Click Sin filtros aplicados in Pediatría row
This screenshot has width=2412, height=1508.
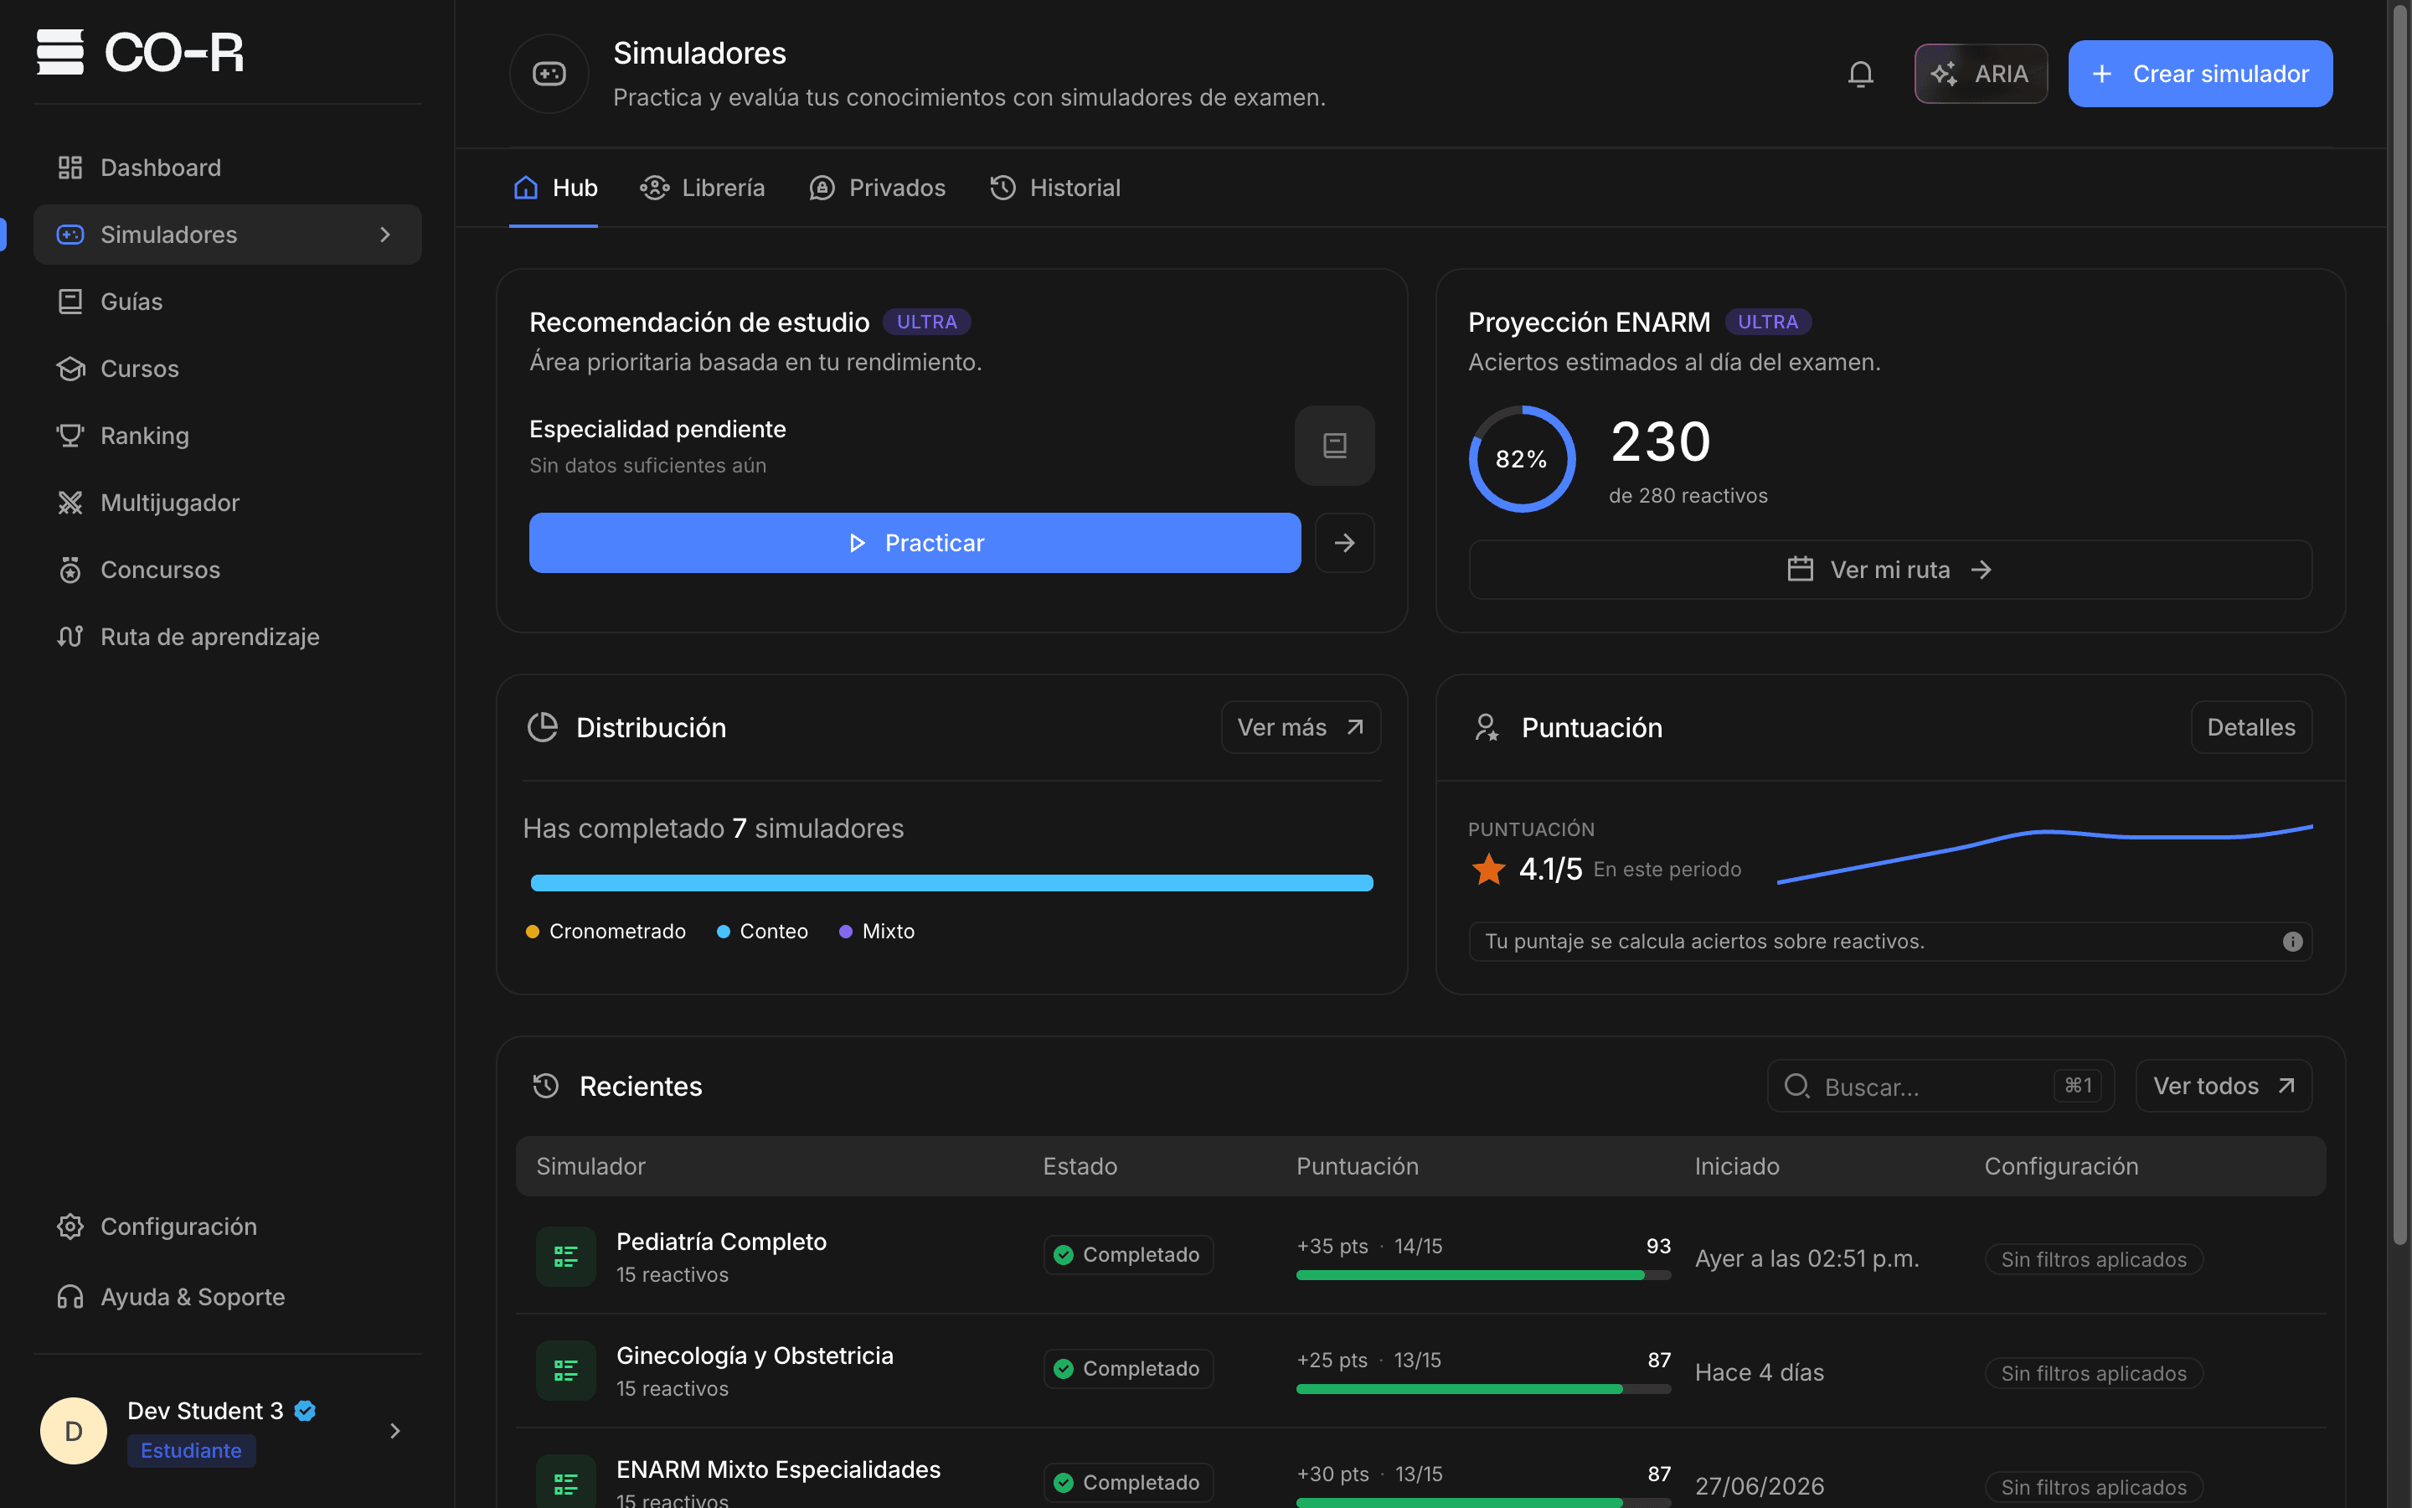[2093, 1258]
